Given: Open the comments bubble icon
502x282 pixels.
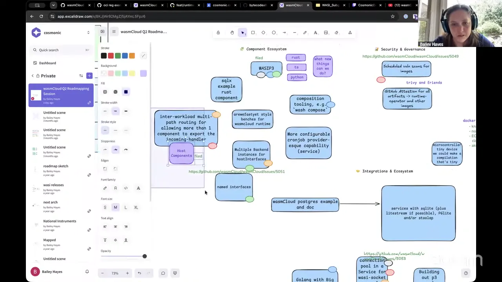Looking at the screenshot, I should pos(163,273).
